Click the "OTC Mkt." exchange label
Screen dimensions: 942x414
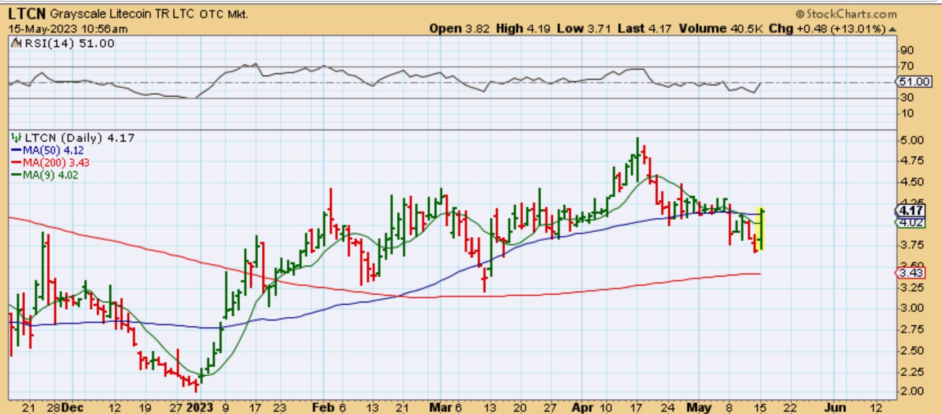click(x=224, y=14)
